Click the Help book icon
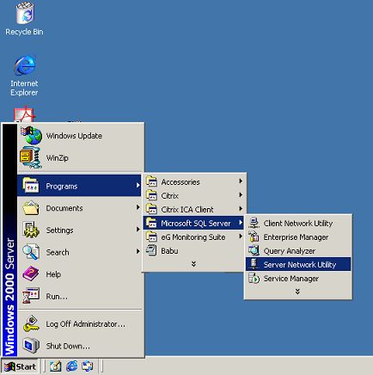This screenshot has height=375, width=373. click(31, 274)
